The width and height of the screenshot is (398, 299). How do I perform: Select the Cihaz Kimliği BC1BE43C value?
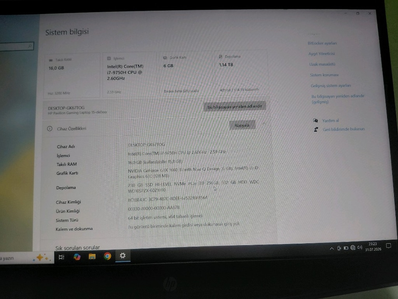click(168, 199)
